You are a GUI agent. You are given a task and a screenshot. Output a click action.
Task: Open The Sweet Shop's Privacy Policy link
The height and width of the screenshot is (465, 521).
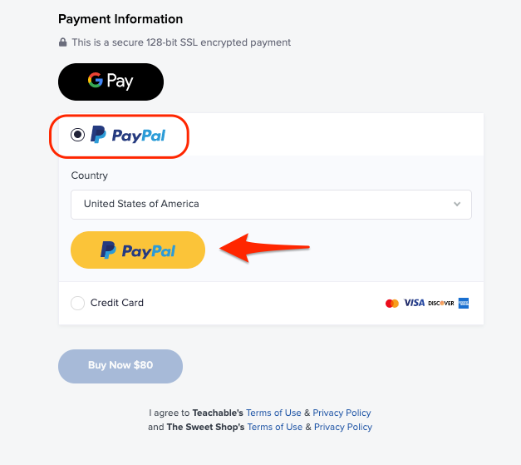[343, 427]
